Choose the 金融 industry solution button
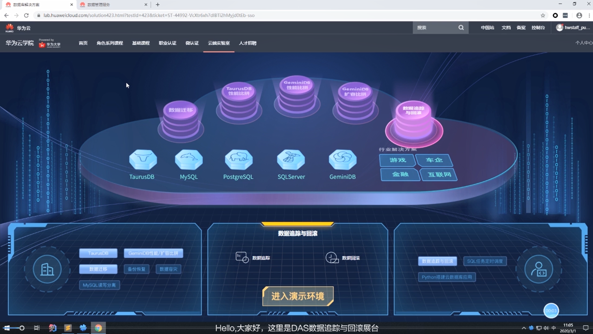Screen dimensions: 593x334 (x=400, y=174)
